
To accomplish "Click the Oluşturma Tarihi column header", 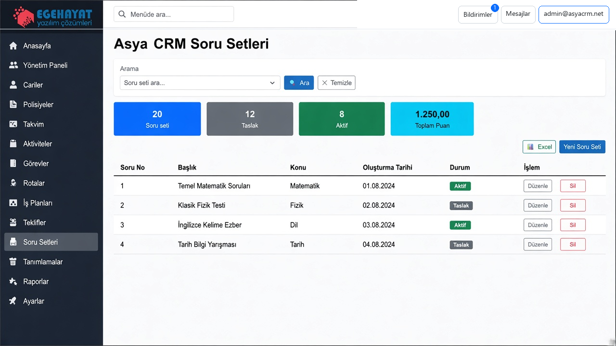I will pyautogui.click(x=387, y=168).
